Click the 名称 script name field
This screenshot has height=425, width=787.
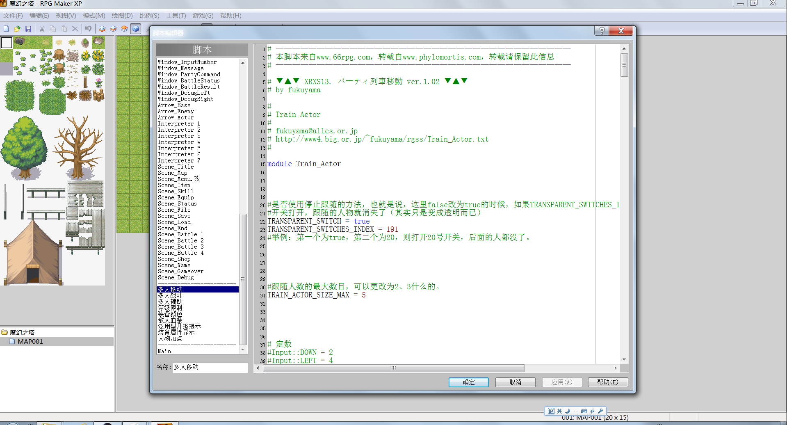tap(210, 367)
